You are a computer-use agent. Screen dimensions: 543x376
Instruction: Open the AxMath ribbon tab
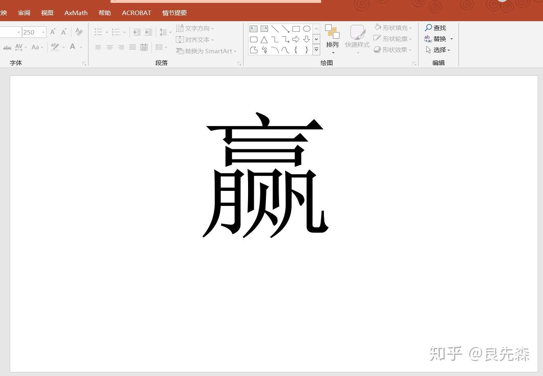[75, 13]
